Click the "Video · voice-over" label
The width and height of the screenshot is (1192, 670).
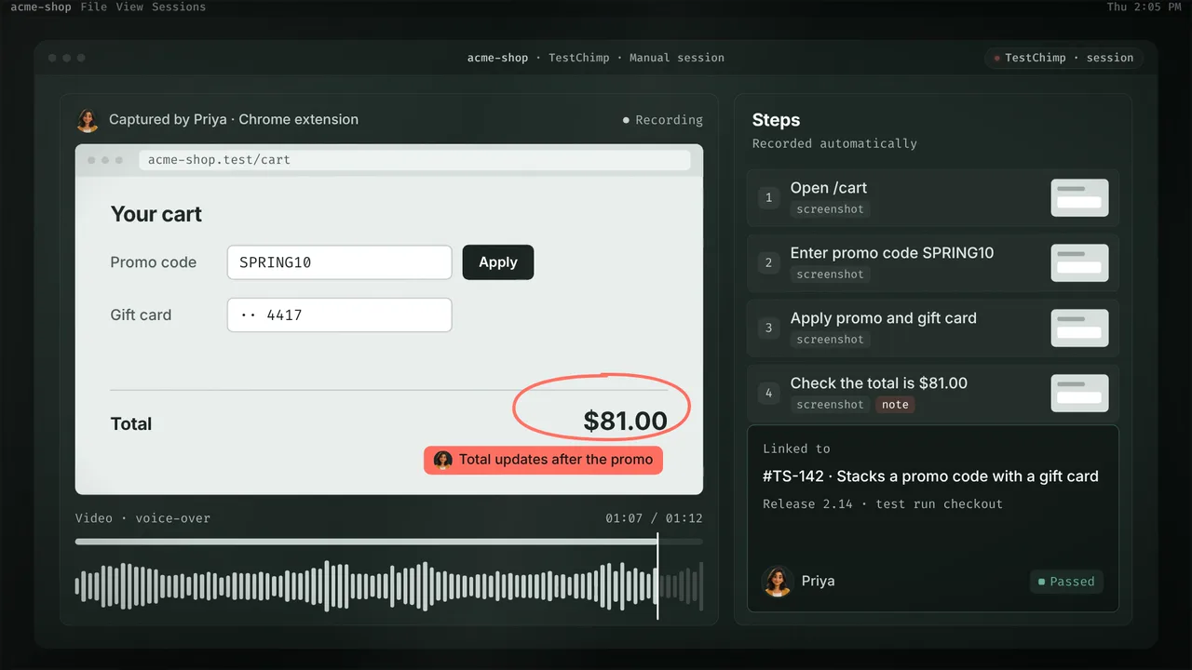click(x=142, y=518)
